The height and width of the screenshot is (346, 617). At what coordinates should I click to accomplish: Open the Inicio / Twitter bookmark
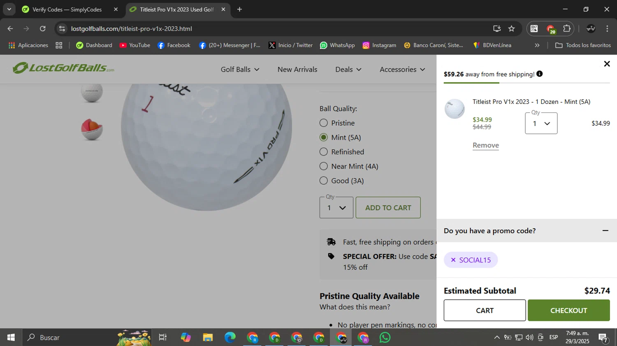291,45
